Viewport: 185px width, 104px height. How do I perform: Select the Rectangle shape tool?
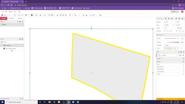pos(36,15)
